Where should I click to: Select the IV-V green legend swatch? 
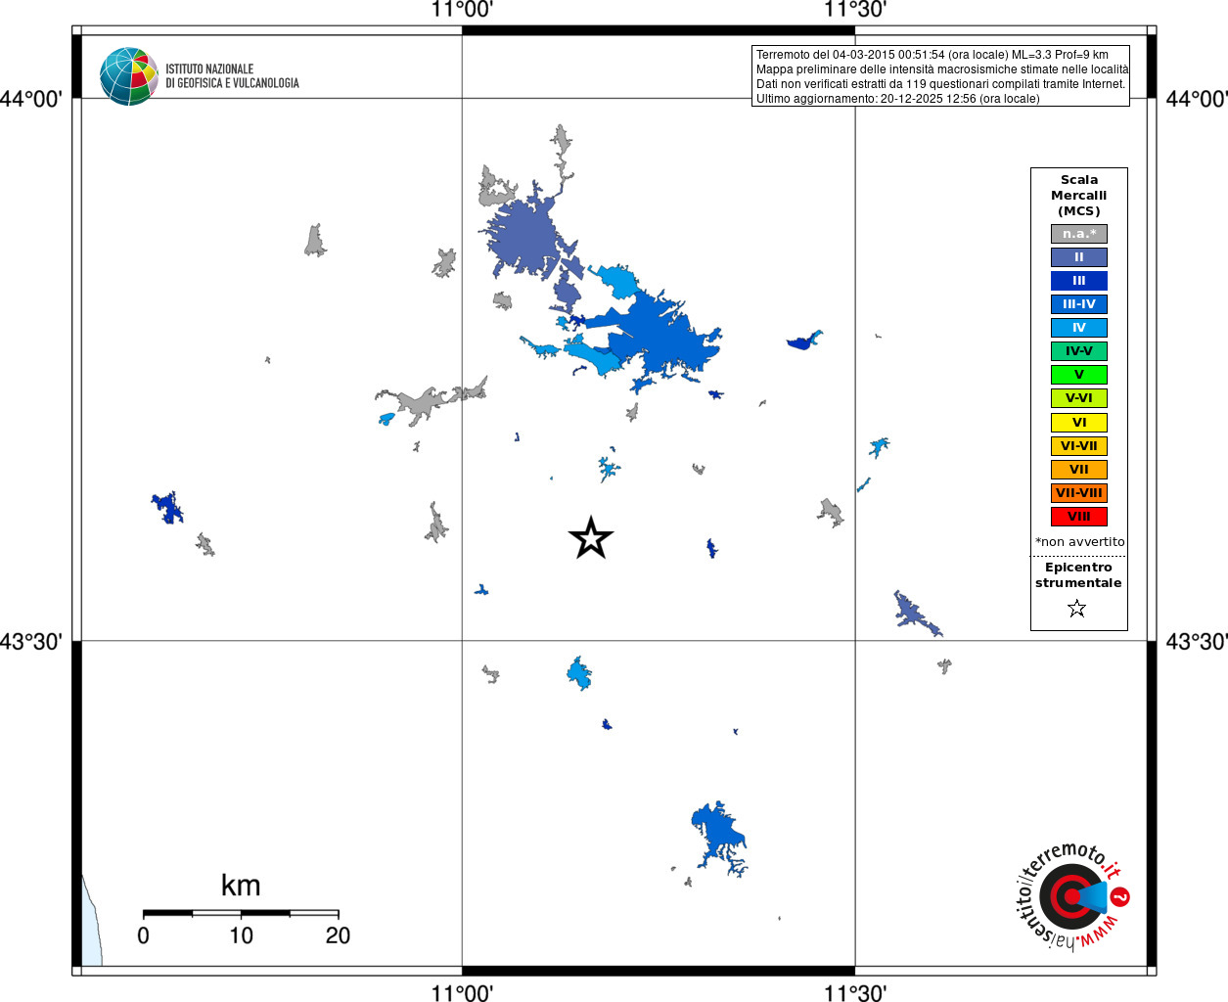pos(1079,351)
